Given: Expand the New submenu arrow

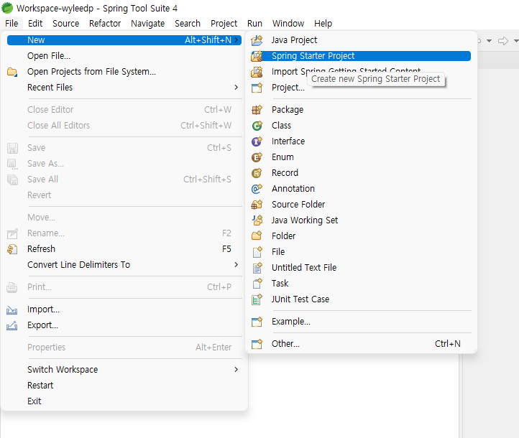Looking at the screenshot, I should click(236, 40).
